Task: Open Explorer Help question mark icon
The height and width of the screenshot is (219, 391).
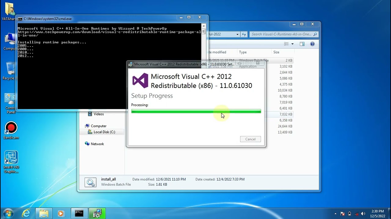Action: [312, 44]
